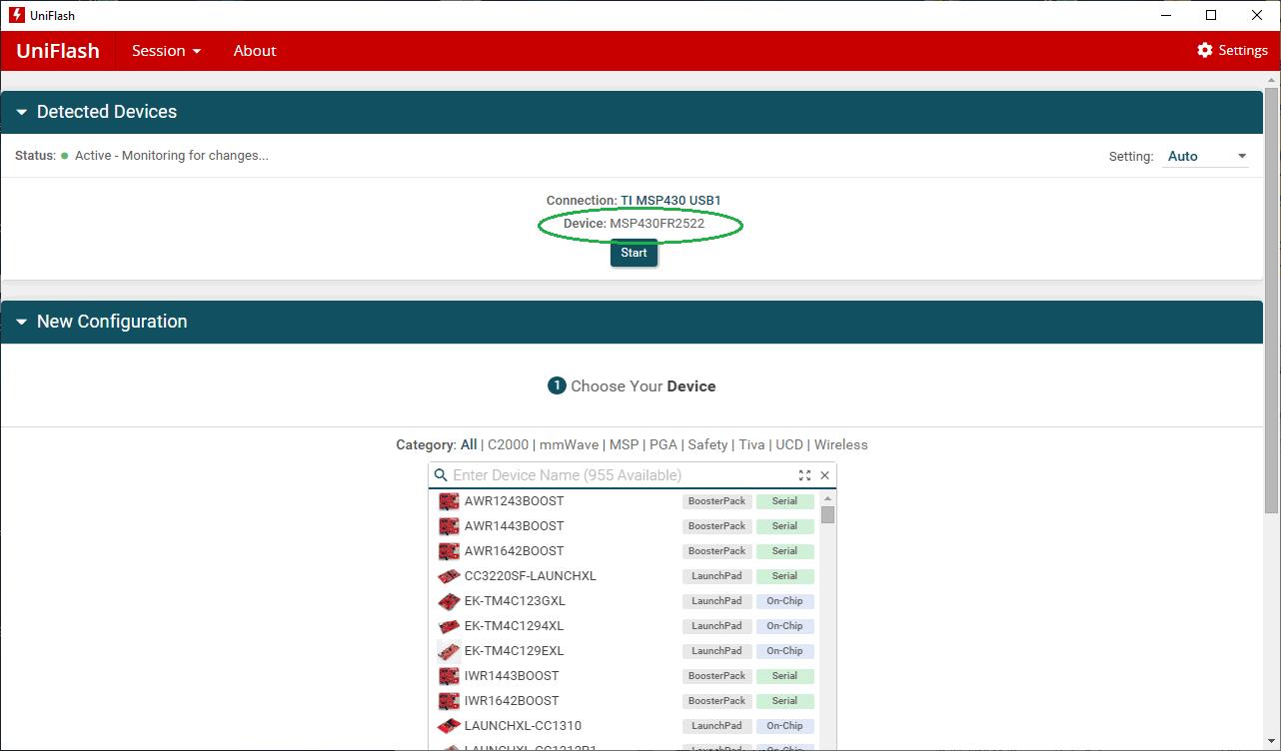Viewport: 1281px width, 751px height.
Task: Click the Serial tag on the AWR1443BOOST row
Action: click(x=784, y=526)
